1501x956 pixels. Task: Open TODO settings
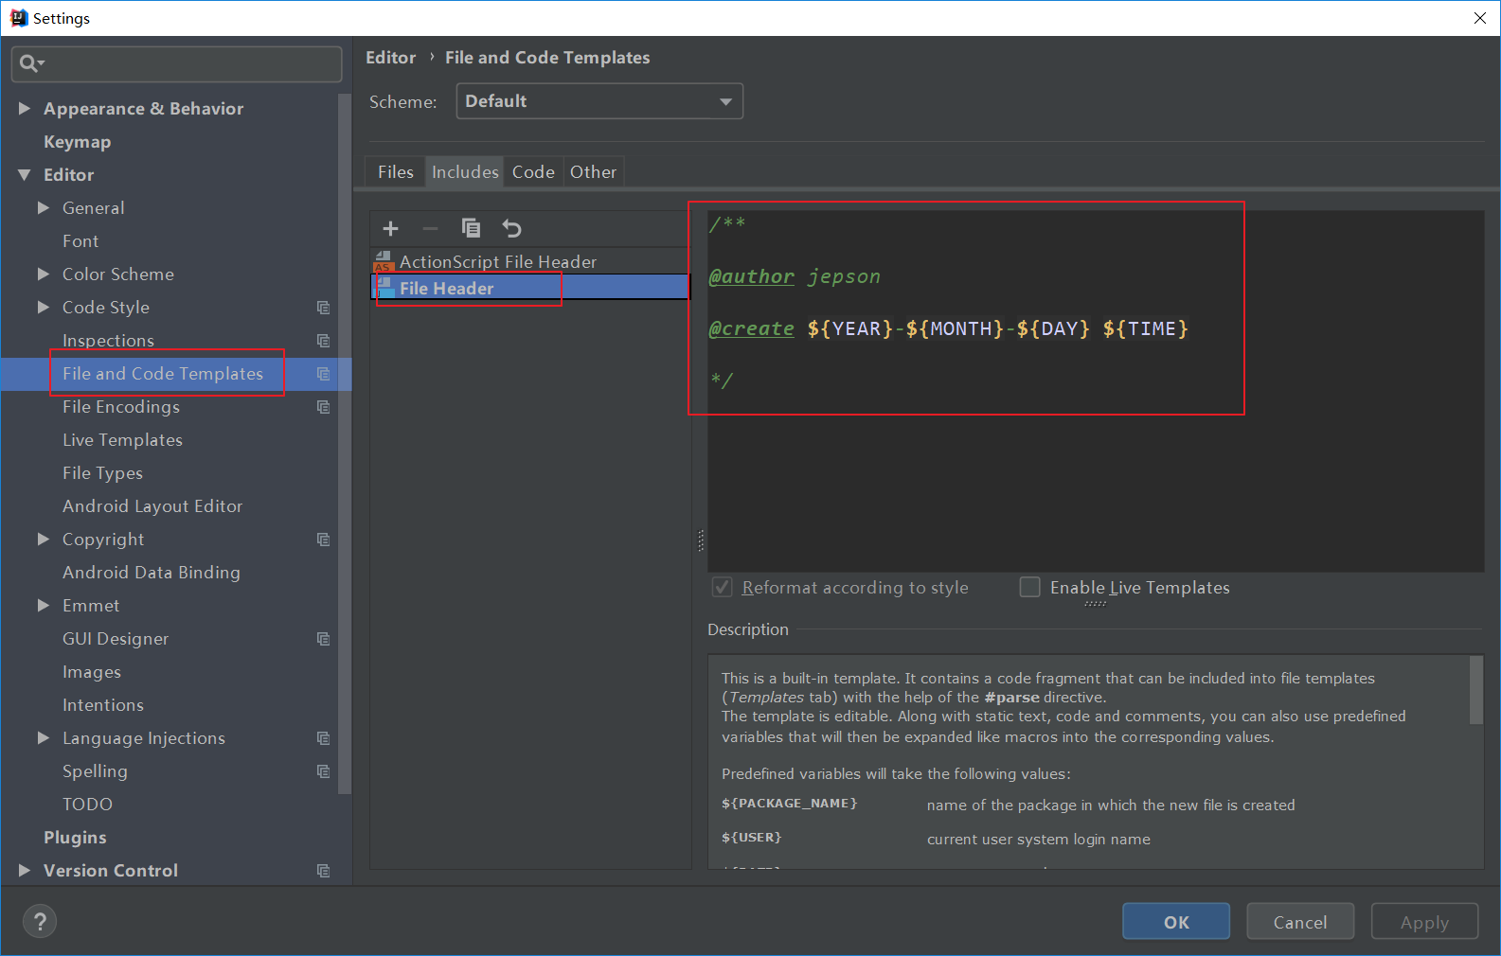[87, 805]
